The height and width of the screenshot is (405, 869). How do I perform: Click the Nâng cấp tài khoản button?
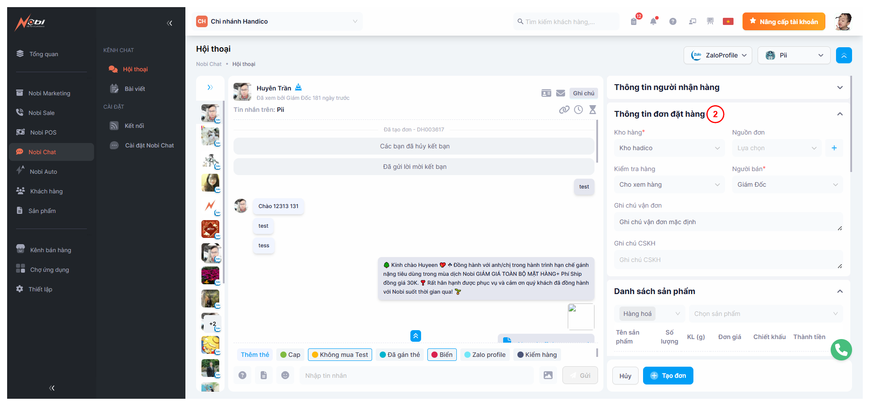(783, 21)
